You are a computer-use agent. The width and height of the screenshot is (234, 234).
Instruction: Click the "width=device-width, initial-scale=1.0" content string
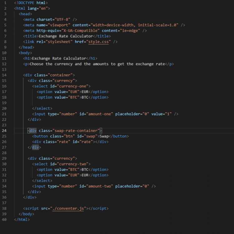click(x=134, y=25)
